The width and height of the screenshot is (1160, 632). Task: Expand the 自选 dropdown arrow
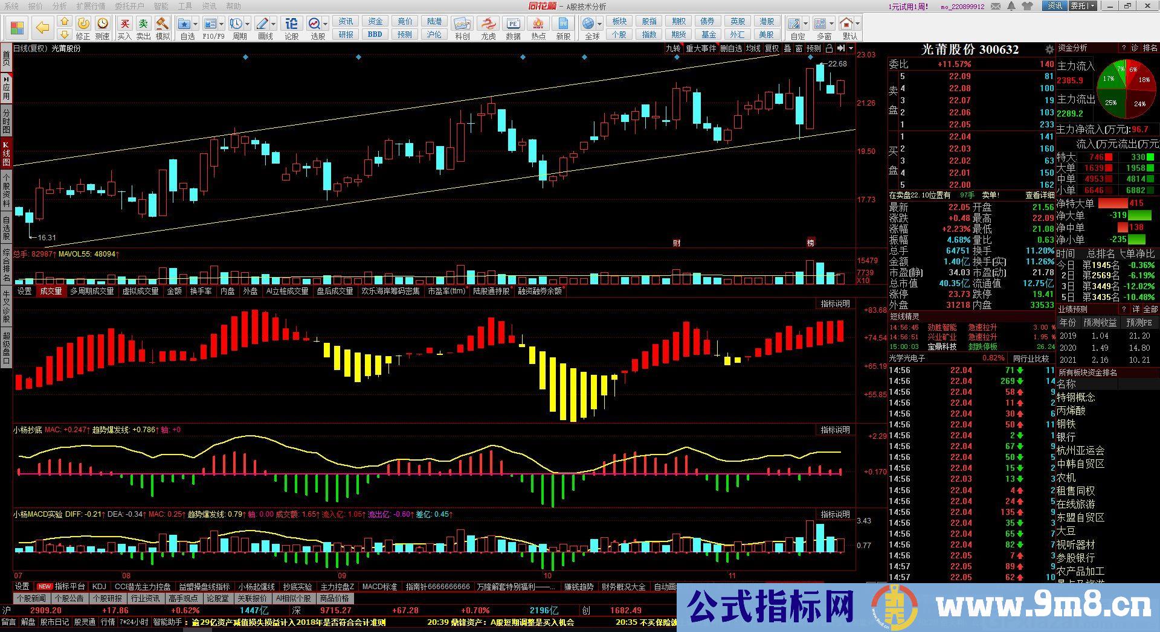click(196, 24)
